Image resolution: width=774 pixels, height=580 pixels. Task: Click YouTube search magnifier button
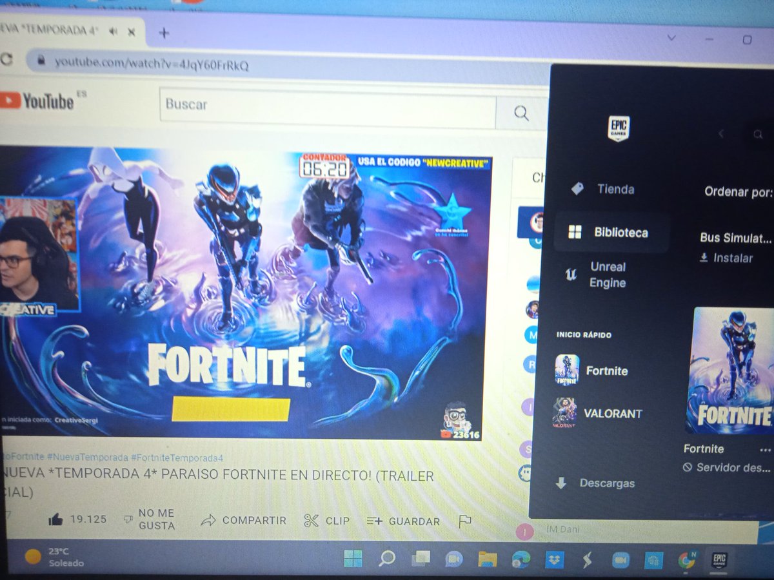pyautogui.click(x=521, y=113)
